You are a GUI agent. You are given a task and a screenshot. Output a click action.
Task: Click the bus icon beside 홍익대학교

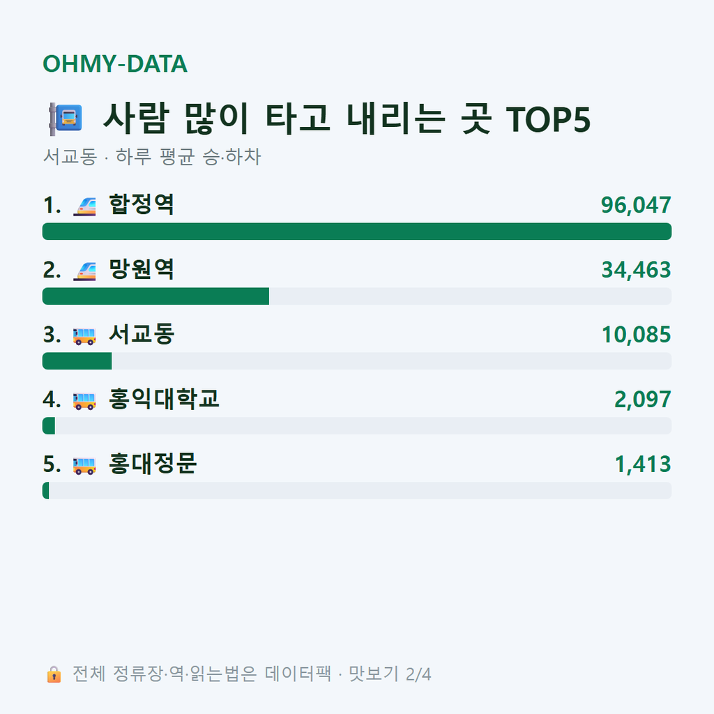[x=84, y=401]
